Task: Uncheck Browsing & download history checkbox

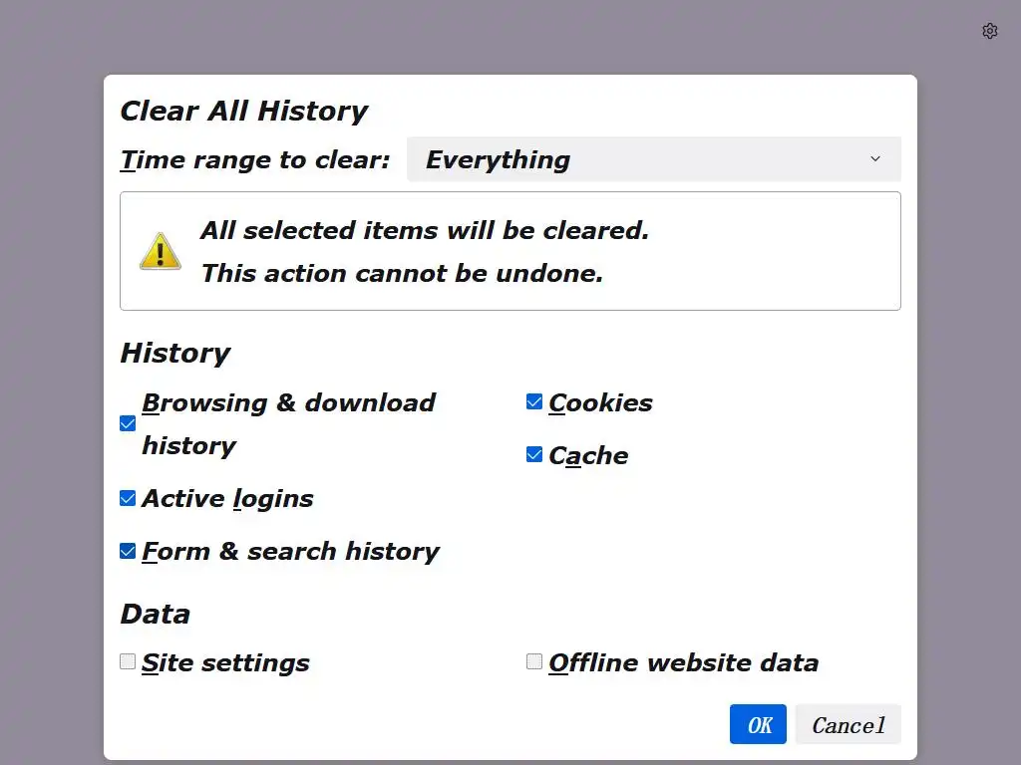Action: (x=128, y=423)
